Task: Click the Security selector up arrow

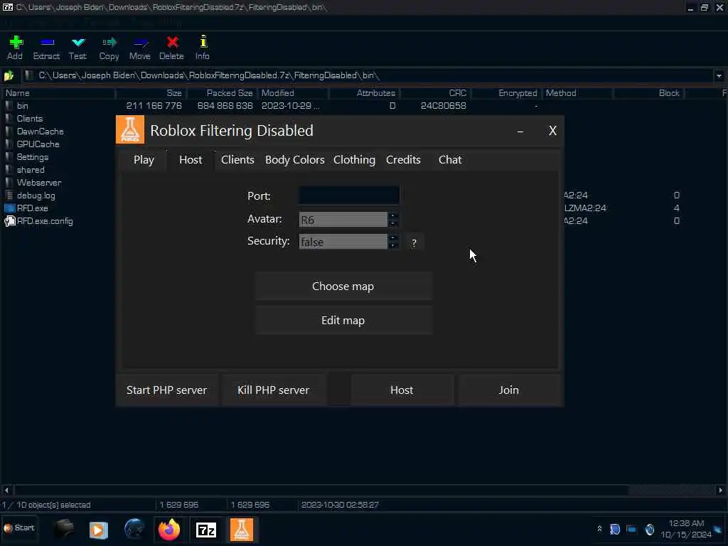Action: (x=393, y=237)
